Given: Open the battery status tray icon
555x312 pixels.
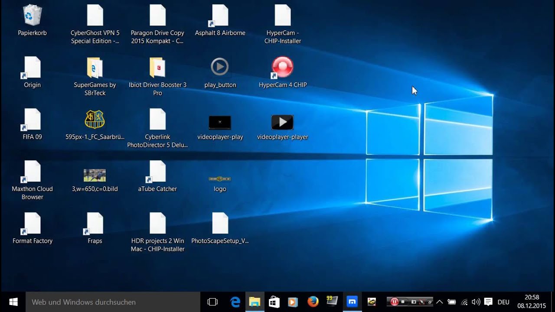Looking at the screenshot, I should [451, 302].
